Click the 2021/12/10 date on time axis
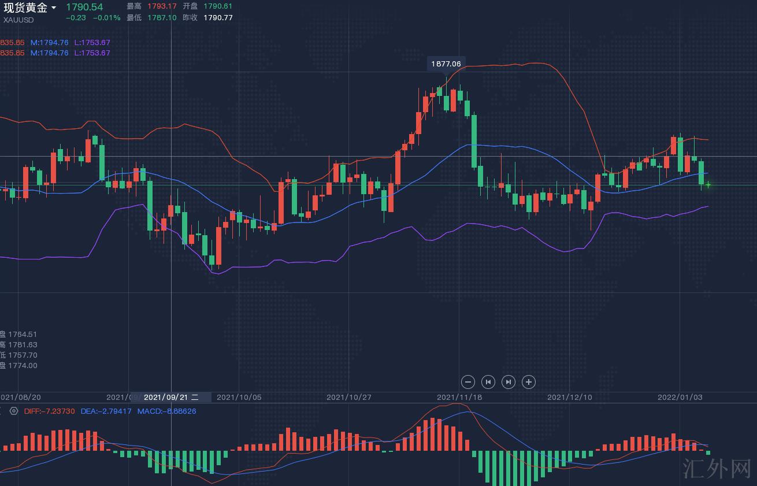This screenshot has height=486, width=757. [569, 397]
